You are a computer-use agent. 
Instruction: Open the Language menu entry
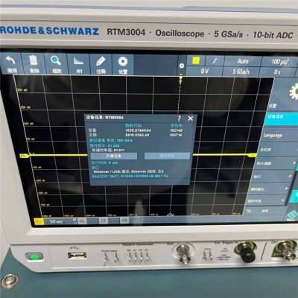coord(279,136)
